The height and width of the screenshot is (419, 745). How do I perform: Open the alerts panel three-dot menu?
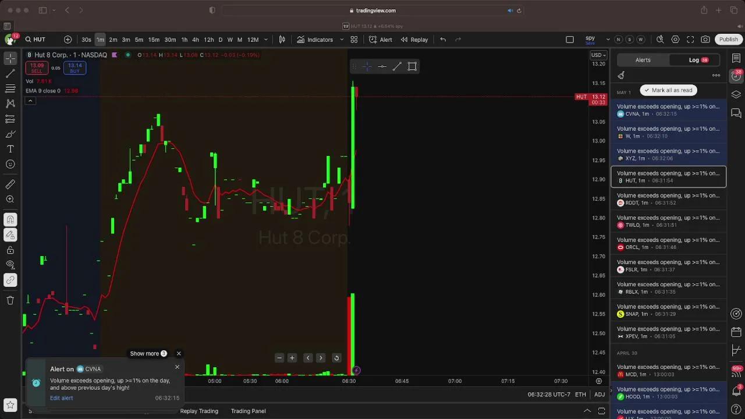(716, 75)
